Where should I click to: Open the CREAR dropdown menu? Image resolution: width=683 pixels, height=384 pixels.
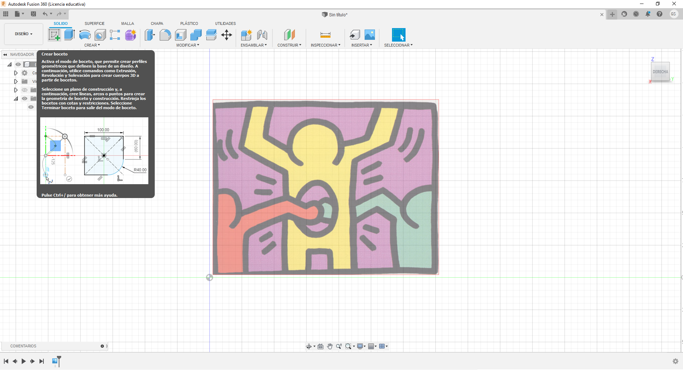pyautogui.click(x=92, y=45)
